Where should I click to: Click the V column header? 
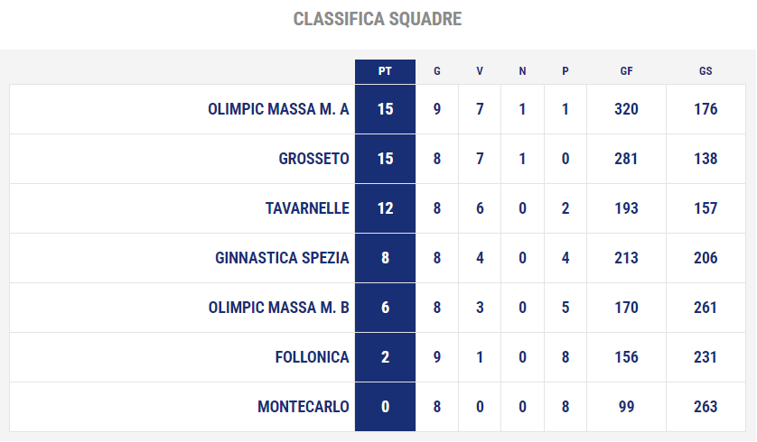click(x=480, y=71)
